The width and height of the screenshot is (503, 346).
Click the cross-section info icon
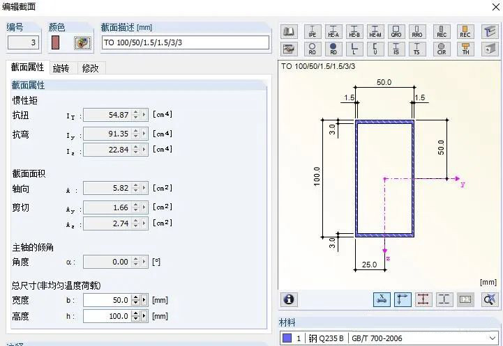click(289, 299)
